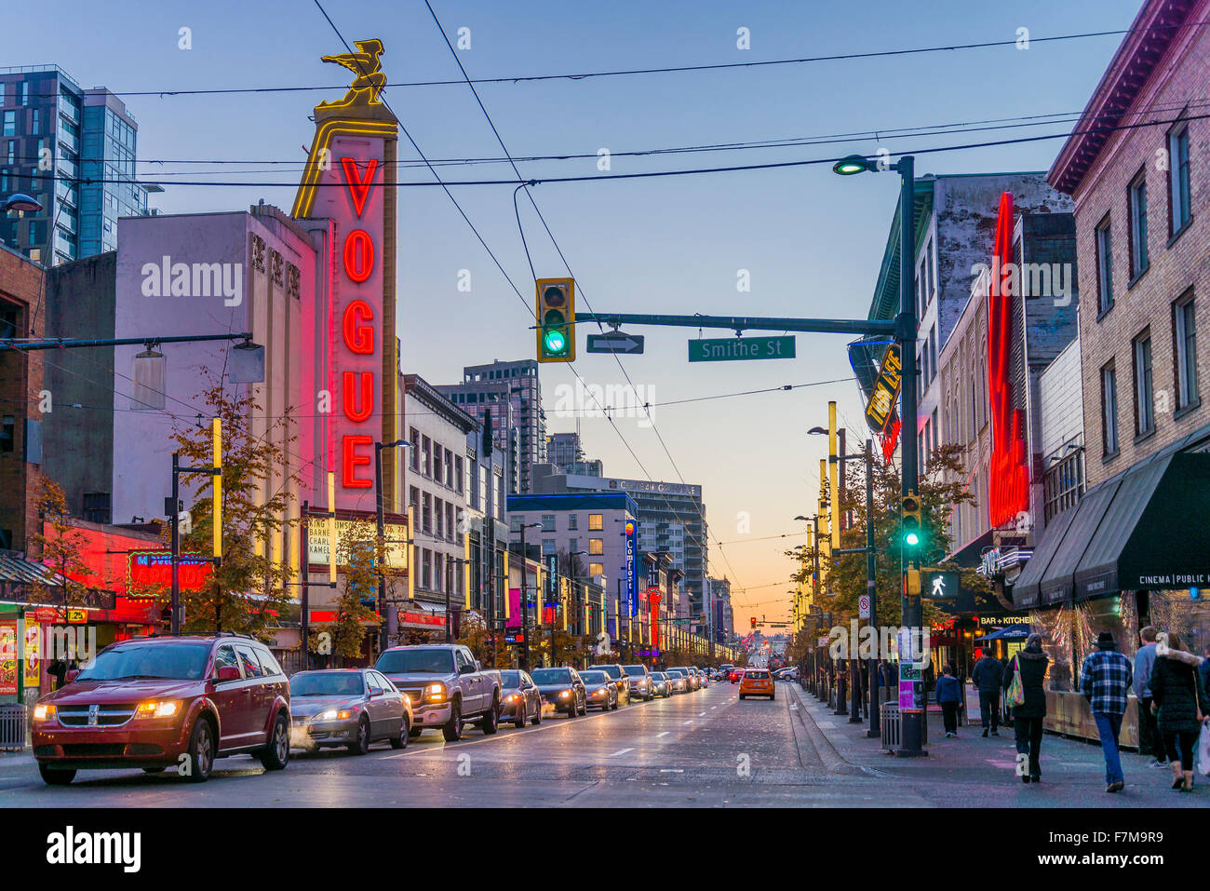This screenshot has height=891, width=1210.
Task: Click the golden statue atop Vogue sign
Action: (356, 74)
